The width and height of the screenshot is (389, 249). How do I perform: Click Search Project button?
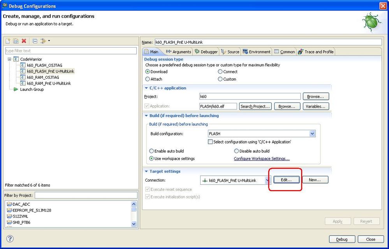pyautogui.click(x=255, y=106)
